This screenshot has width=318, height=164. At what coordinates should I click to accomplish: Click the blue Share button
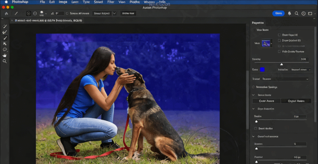click(x=279, y=13)
